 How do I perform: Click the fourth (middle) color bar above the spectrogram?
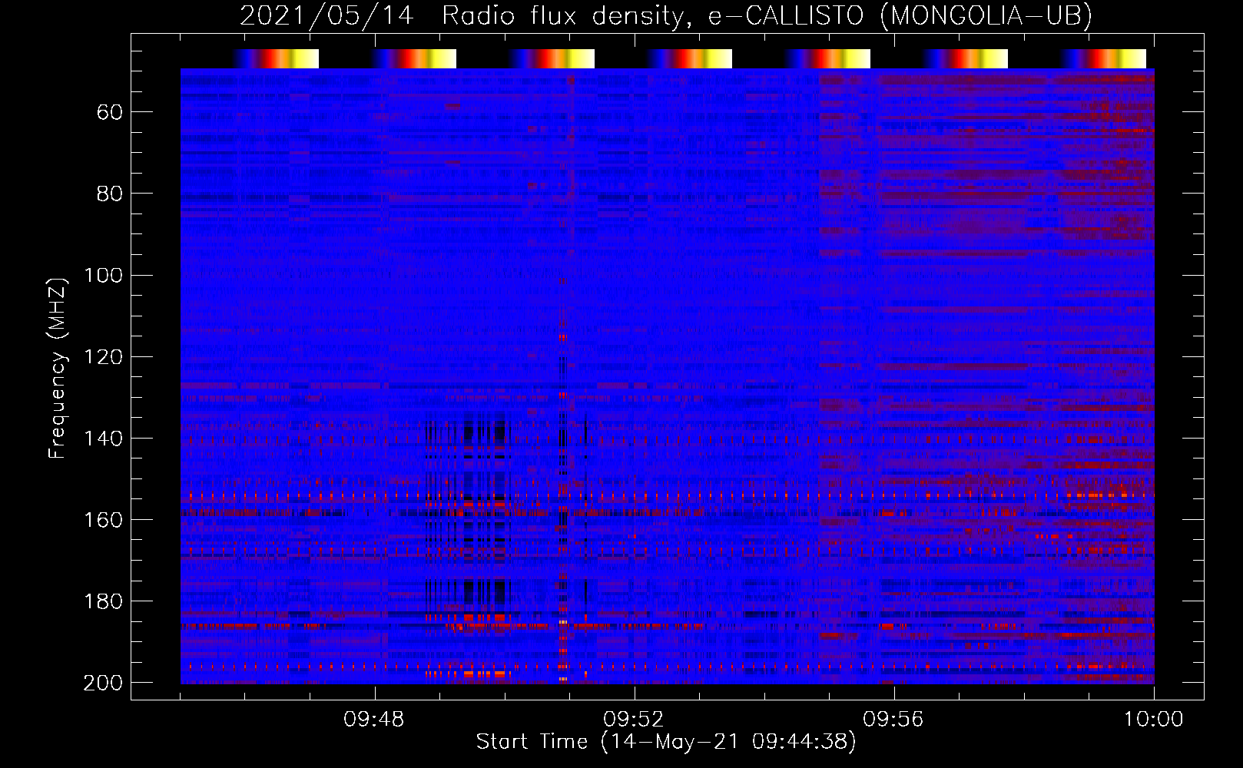pos(689,58)
